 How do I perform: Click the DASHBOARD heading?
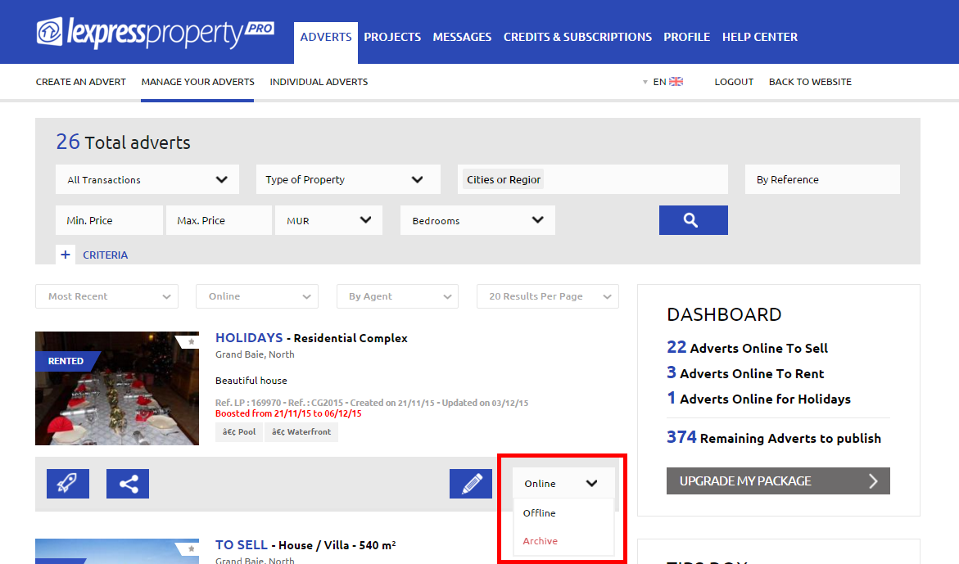pos(724,314)
